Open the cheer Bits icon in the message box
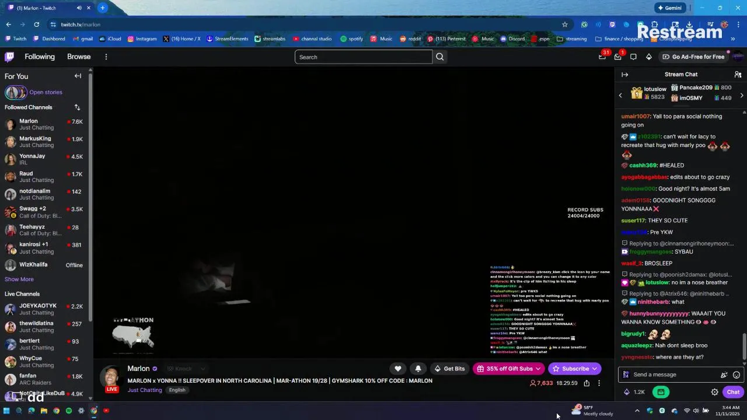 click(x=724, y=374)
